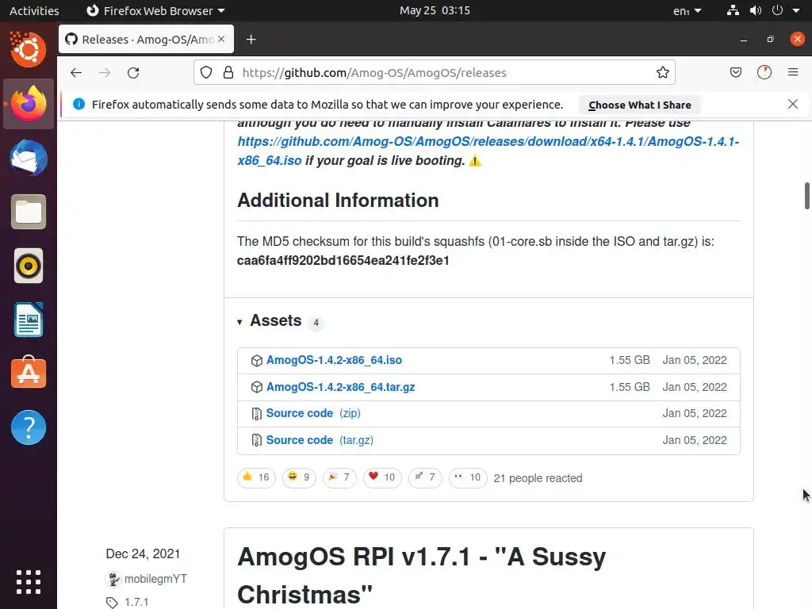Download AmogOS-1.4.2-x86_64.iso

tap(334, 361)
